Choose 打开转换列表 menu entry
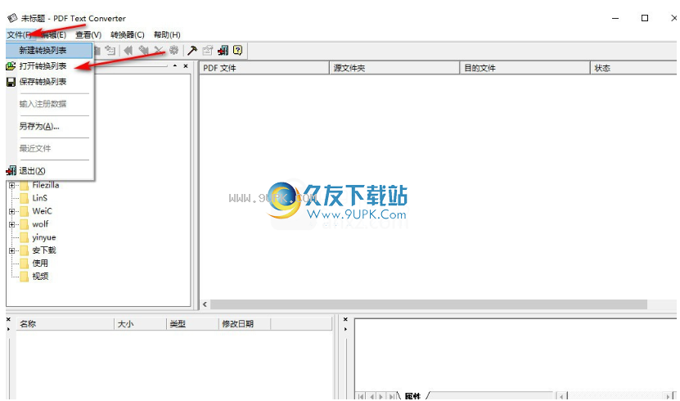 pos(49,66)
